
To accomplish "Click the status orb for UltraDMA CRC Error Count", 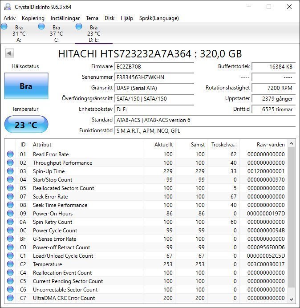I will (10, 298).
